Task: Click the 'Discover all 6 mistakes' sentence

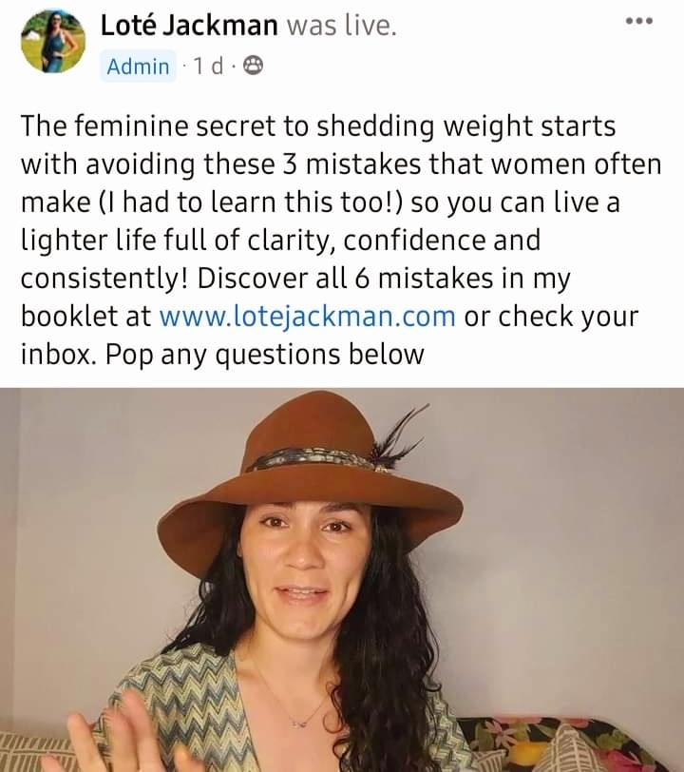Action: [385, 279]
